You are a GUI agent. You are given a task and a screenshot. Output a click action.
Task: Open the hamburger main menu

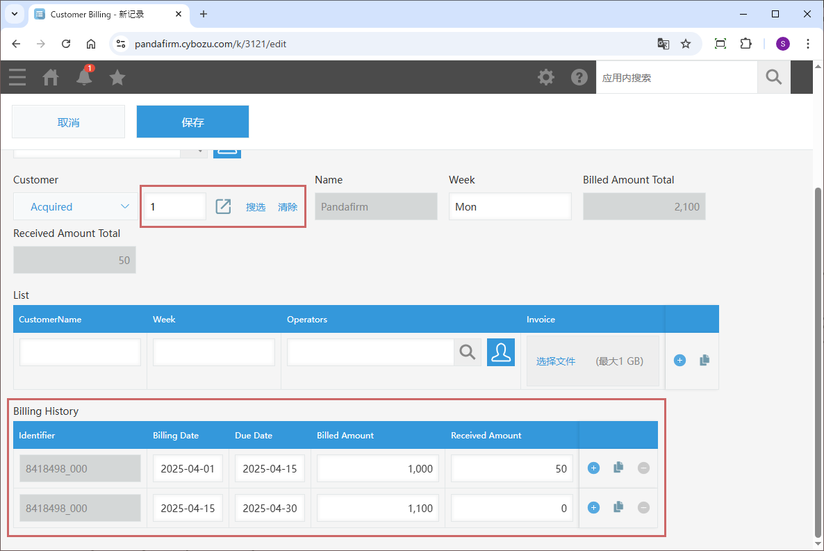17,77
